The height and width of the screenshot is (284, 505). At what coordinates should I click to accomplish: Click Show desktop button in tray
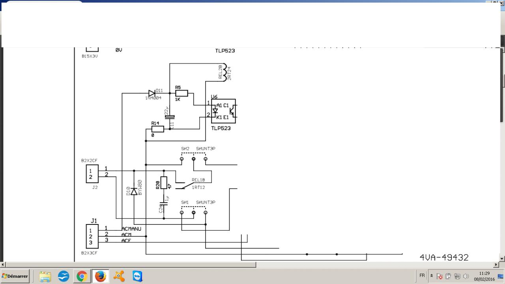pos(501,276)
